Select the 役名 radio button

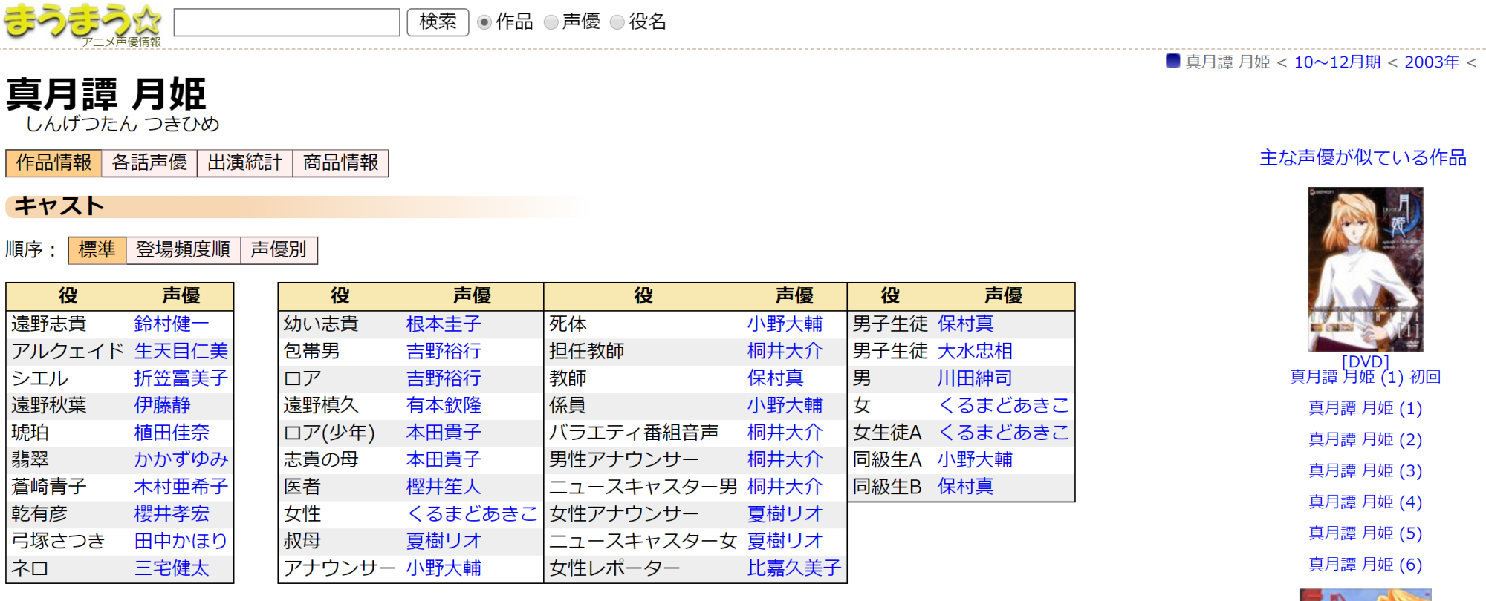617,22
